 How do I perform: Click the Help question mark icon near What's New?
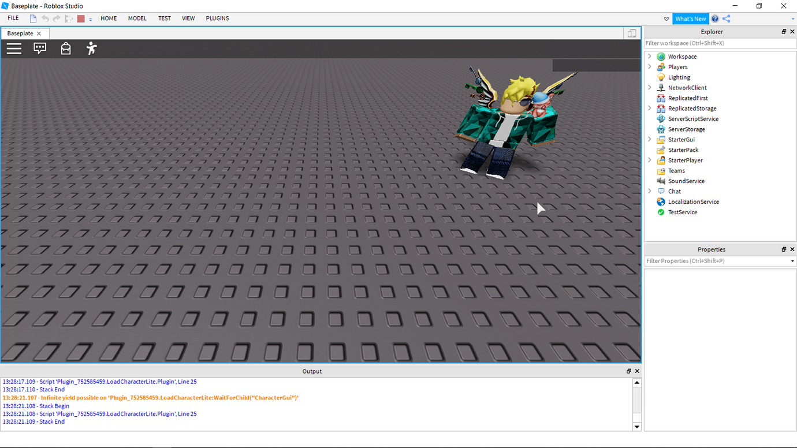pyautogui.click(x=715, y=18)
